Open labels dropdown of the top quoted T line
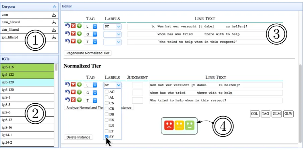Screen dimensions: 303x150 click(x=113, y=42)
